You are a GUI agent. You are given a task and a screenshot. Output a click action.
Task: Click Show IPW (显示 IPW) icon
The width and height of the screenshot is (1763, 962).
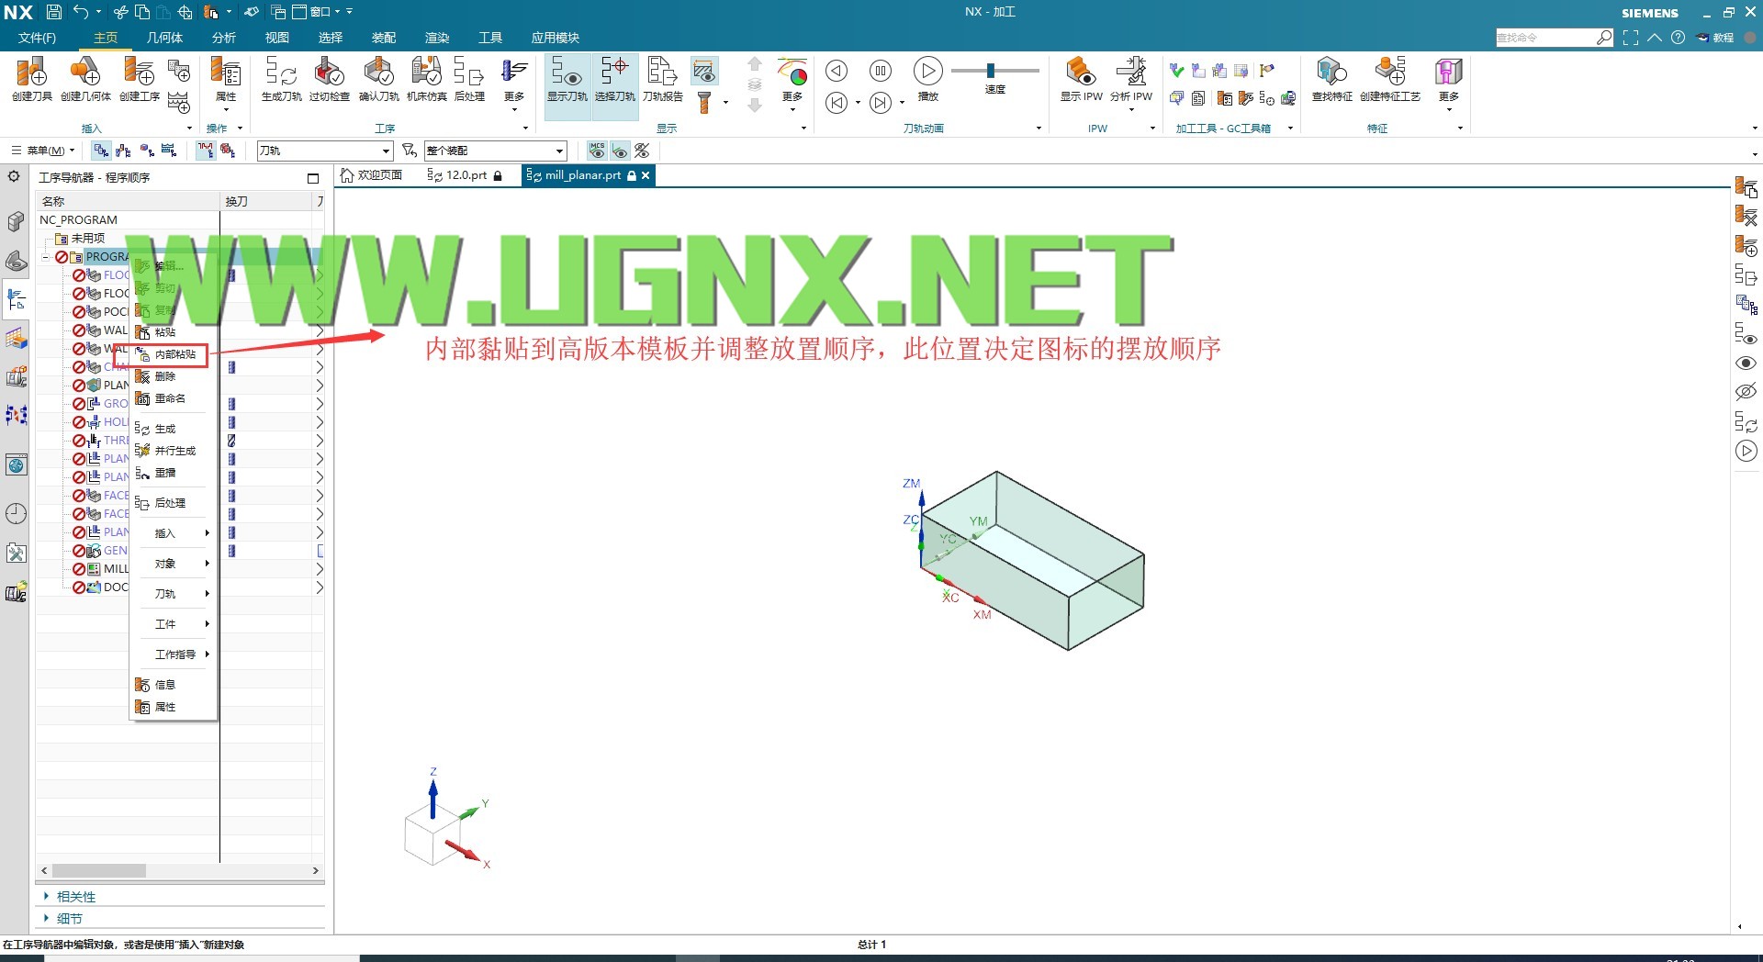1081,78
